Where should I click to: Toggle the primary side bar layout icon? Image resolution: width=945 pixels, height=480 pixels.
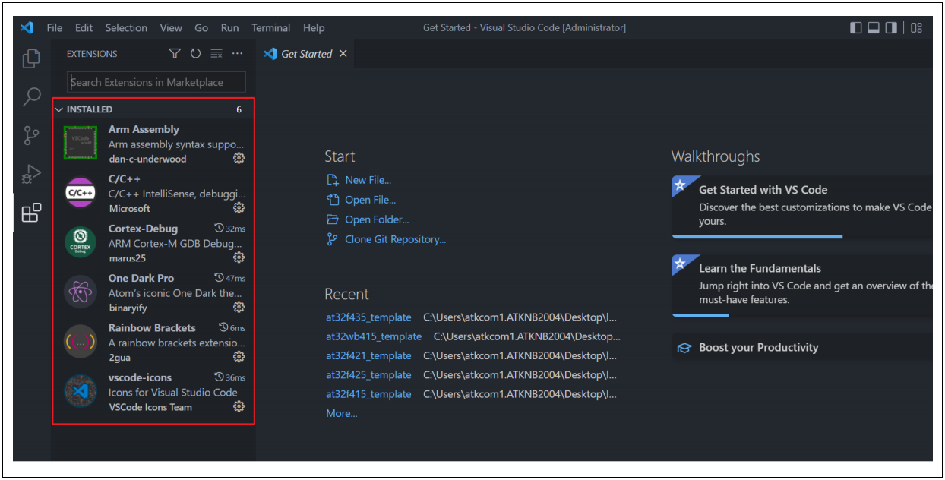coord(856,28)
